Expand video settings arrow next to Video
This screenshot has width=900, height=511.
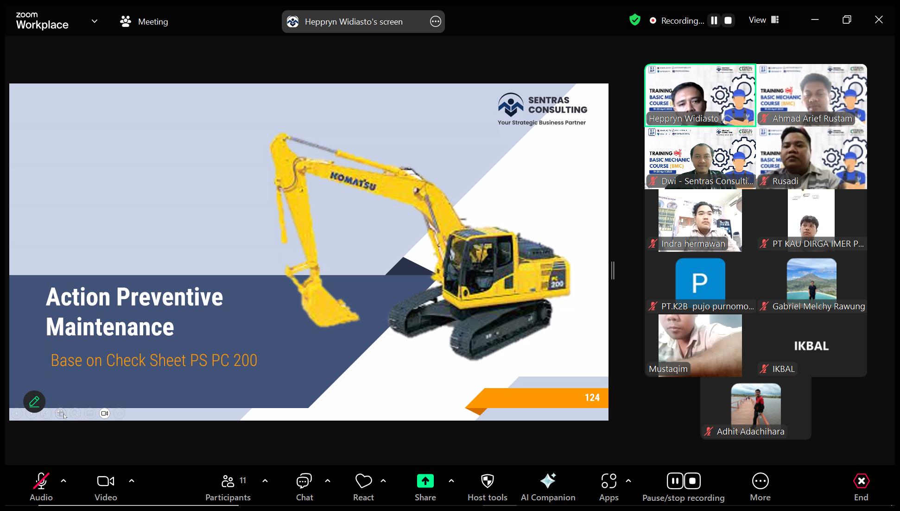(132, 481)
